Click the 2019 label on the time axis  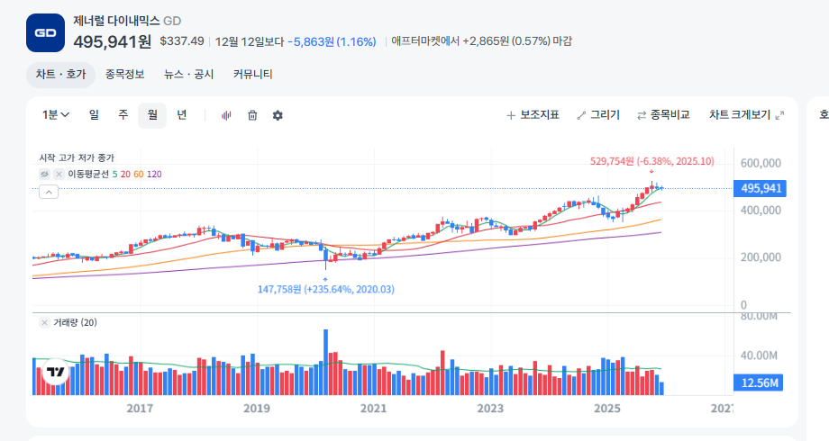coord(257,409)
